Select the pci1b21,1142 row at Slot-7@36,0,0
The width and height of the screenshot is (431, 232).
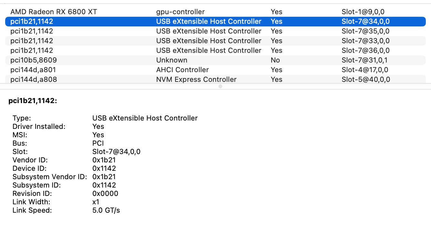pyautogui.click(x=32, y=51)
